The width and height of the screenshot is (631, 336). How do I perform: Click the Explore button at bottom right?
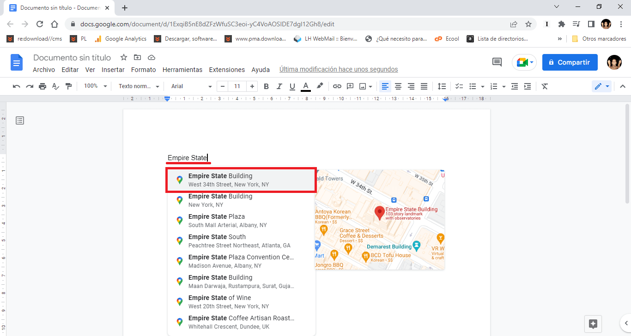(x=594, y=323)
